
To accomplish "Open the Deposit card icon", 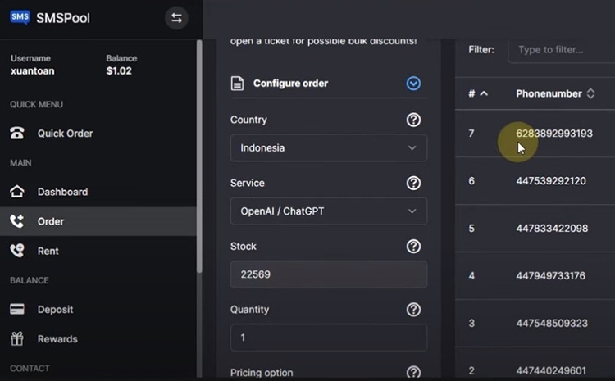I will [17, 310].
